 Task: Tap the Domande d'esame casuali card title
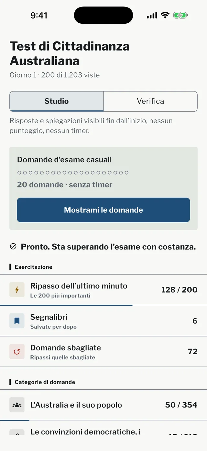(64, 160)
